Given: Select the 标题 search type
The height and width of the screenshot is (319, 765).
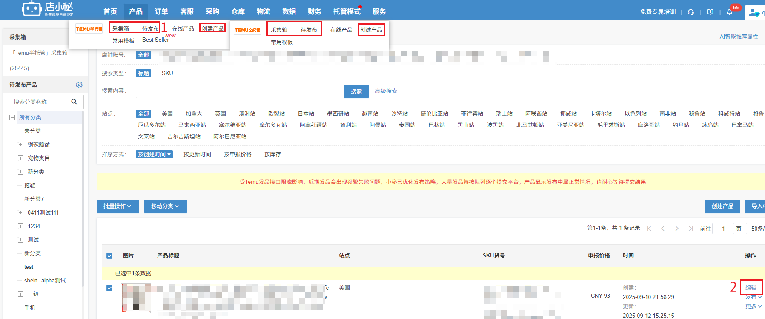Looking at the screenshot, I should point(143,73).
